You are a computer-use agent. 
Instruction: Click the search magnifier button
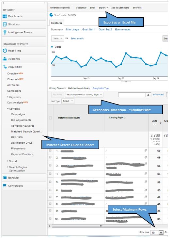[x=148, y=95]
